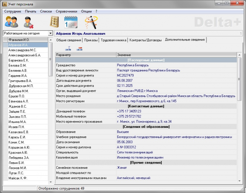Viewport: 246px width, 193px height.
Task: Click the home phone +375 17 3405123
Action: point(129,111)
